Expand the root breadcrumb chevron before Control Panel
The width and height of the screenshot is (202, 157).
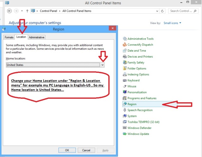(37, 11)
